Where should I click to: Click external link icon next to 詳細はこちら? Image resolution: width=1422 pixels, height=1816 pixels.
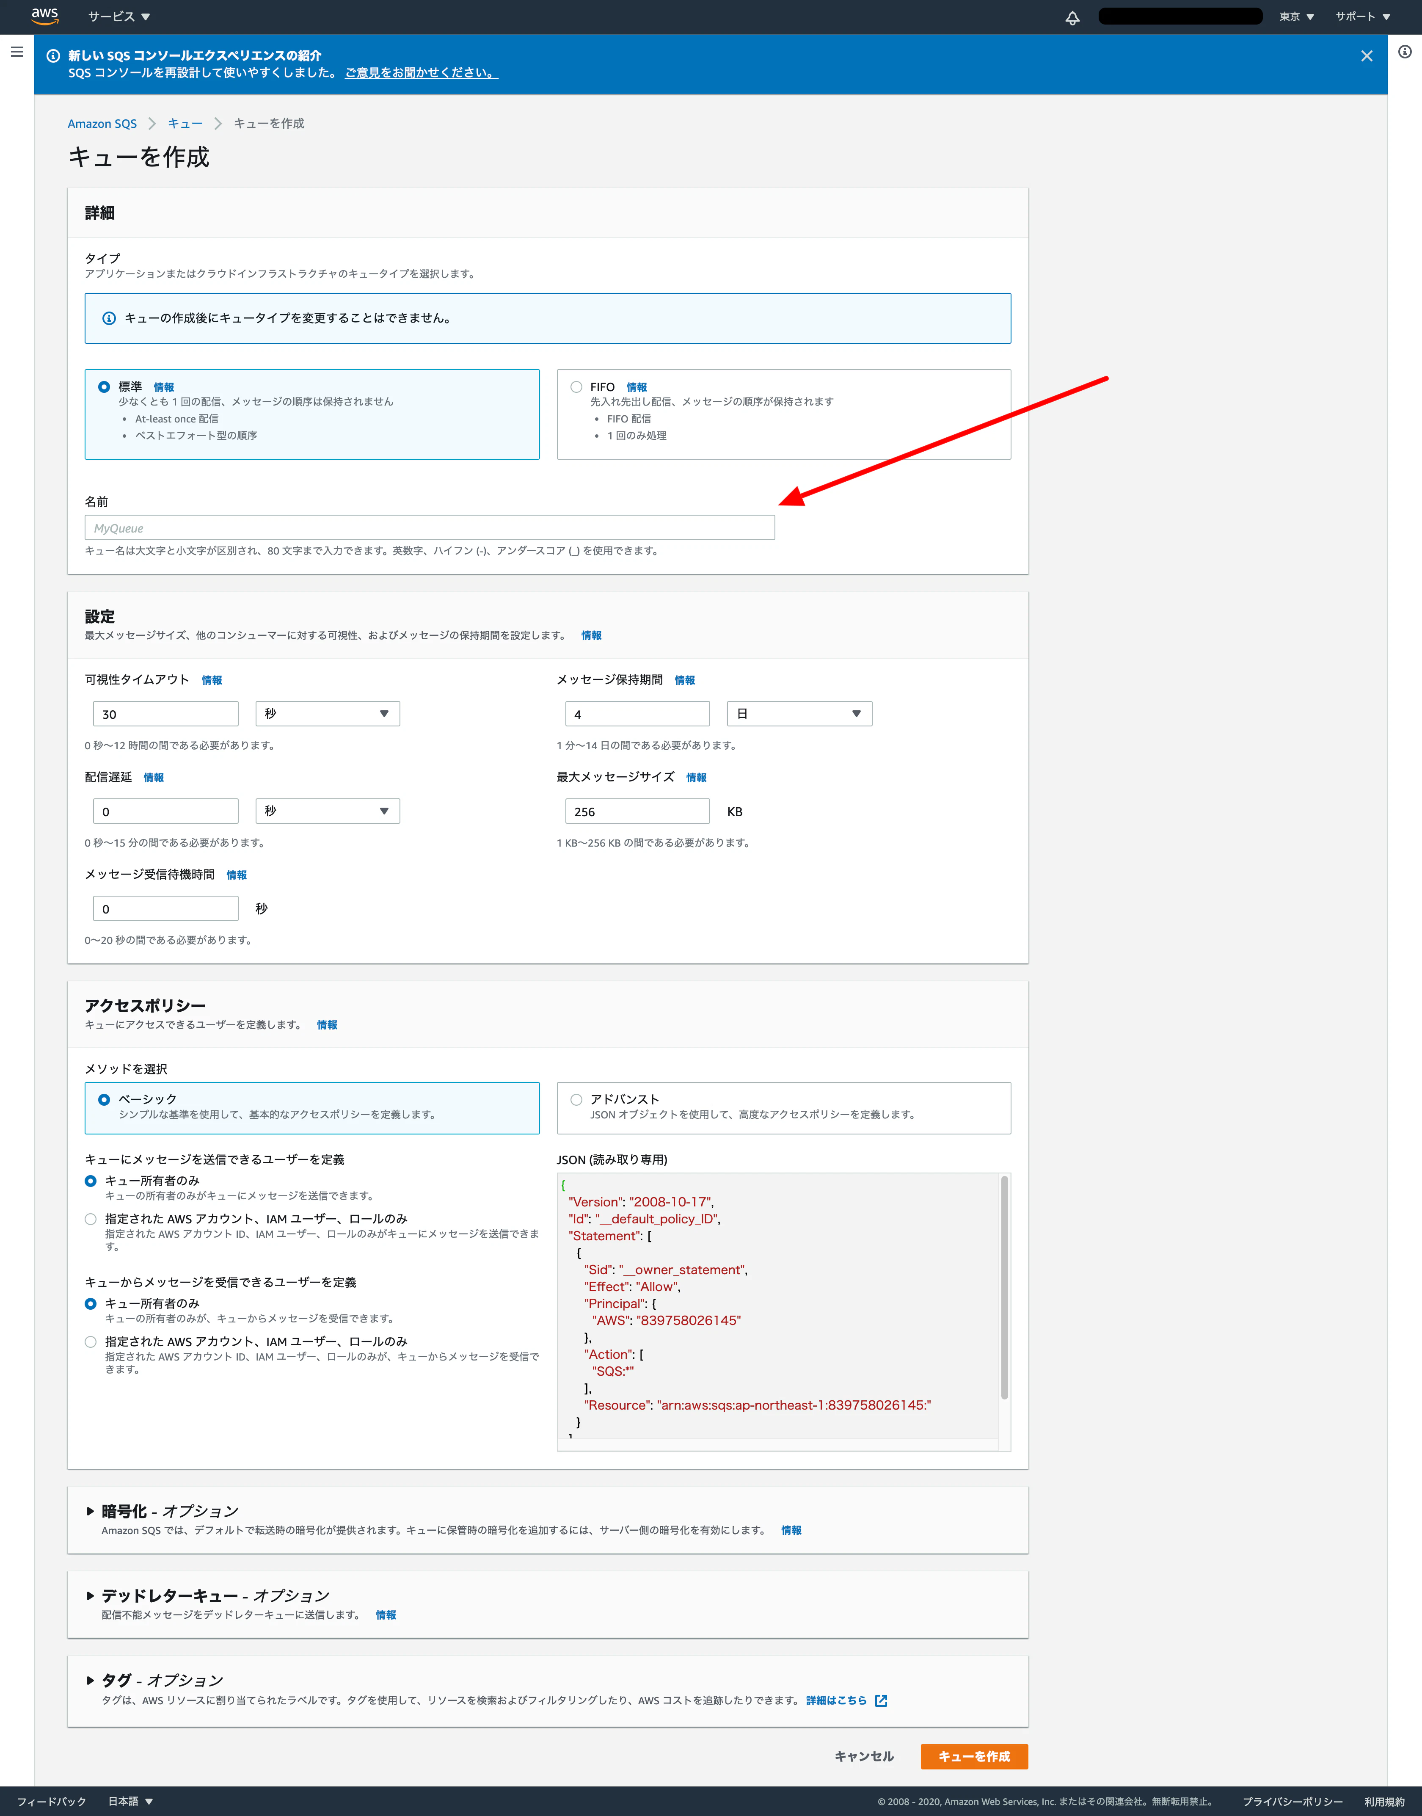click(881, 1700)
